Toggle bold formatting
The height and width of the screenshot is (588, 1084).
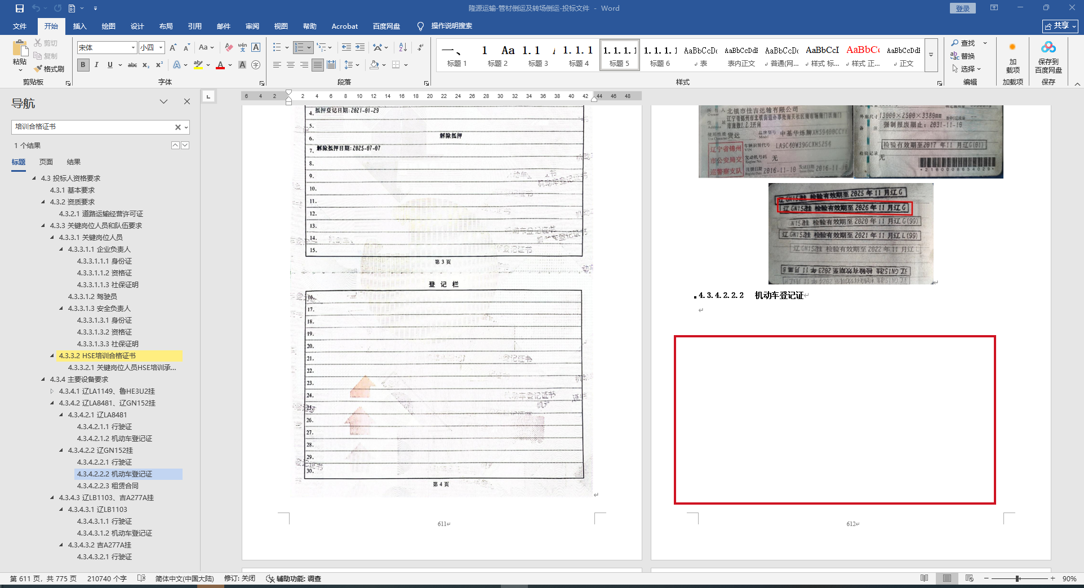click(x=83, y=65)
